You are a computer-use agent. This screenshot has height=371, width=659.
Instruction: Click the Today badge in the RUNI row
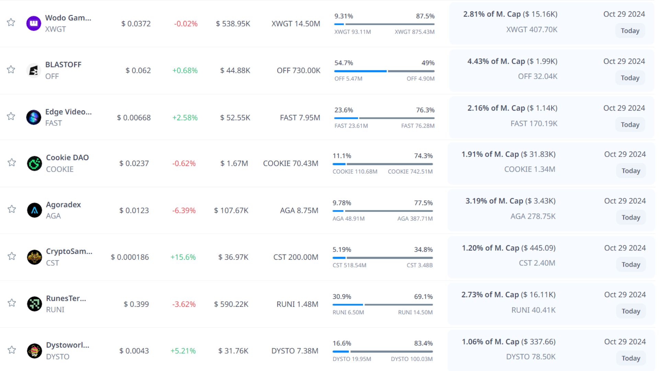coord(631,311)
